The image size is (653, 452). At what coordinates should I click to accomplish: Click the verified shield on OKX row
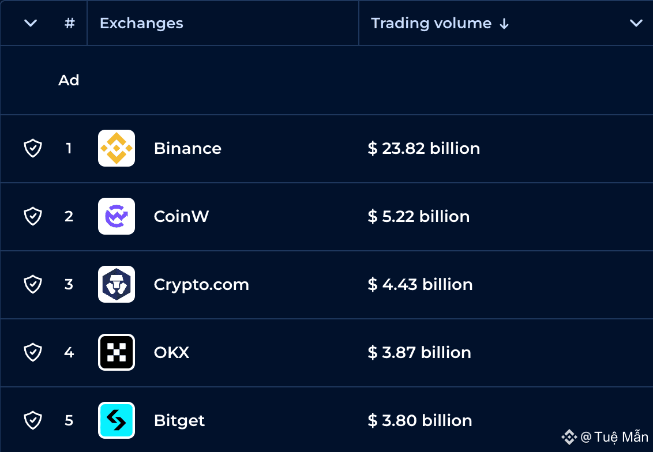point(33,352)
